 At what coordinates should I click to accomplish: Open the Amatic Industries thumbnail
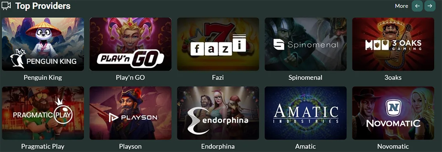306,113
